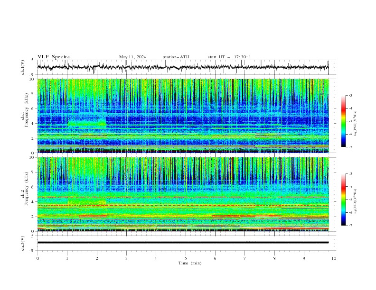Screen dimensions: 376x290
Task: Click the "start UT = 17:30:1" text
Action: [x=229, y=57]
